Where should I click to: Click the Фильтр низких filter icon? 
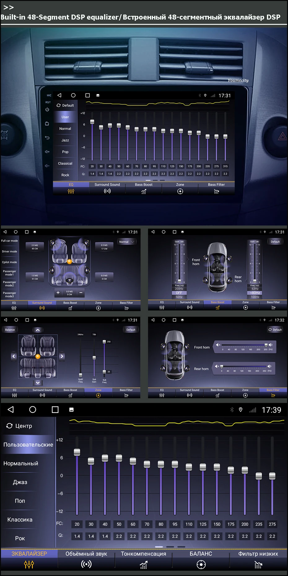(258, 565)
